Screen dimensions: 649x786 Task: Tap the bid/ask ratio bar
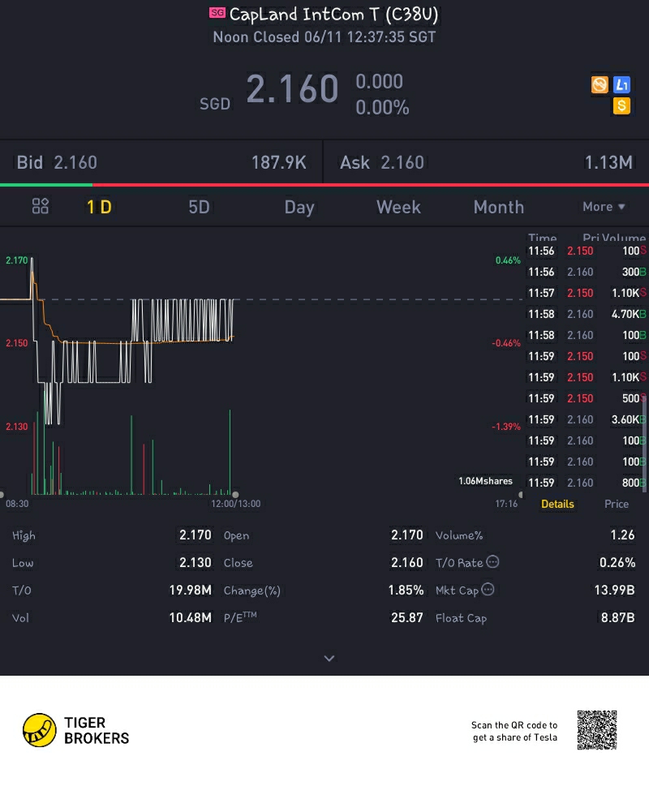tap(324, 185)
